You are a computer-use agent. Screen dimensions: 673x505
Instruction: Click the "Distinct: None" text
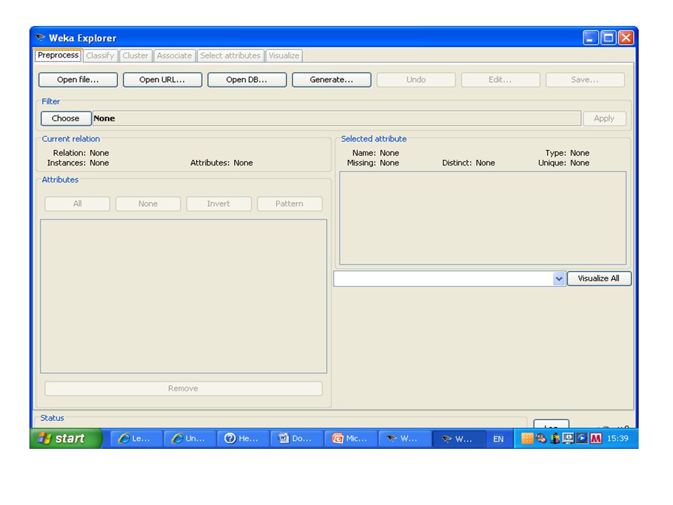469,163
